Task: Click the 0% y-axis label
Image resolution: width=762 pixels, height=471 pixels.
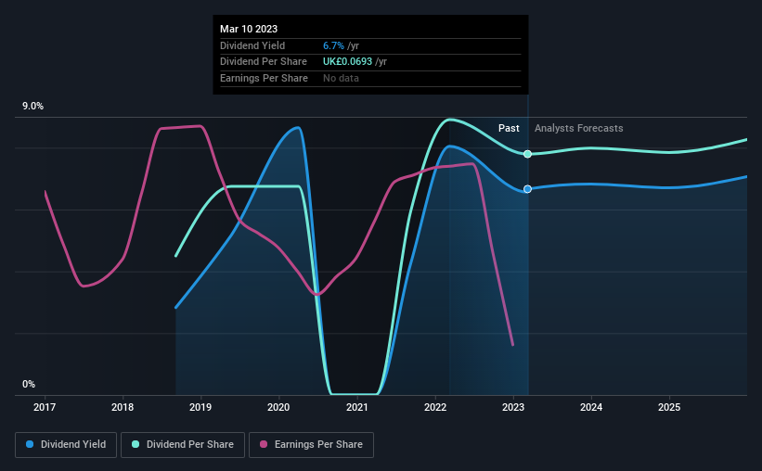Action: (x=29, y=384)
